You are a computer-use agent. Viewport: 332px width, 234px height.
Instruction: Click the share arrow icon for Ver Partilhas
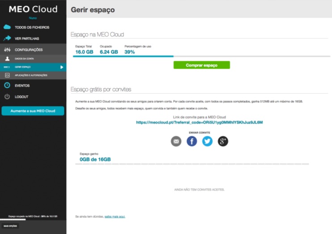7,38
